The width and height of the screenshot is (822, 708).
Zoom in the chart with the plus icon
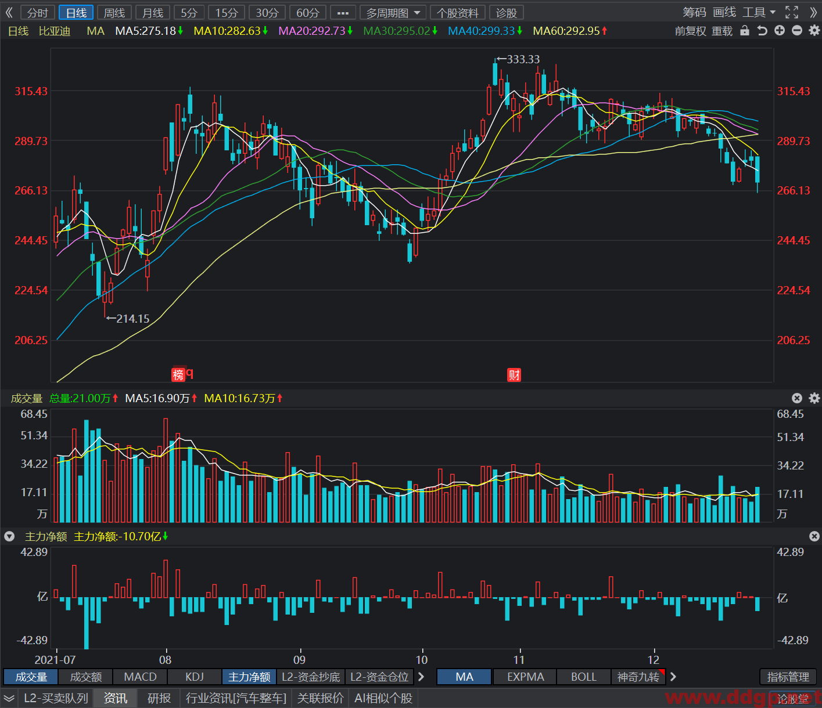pos(780,31)
